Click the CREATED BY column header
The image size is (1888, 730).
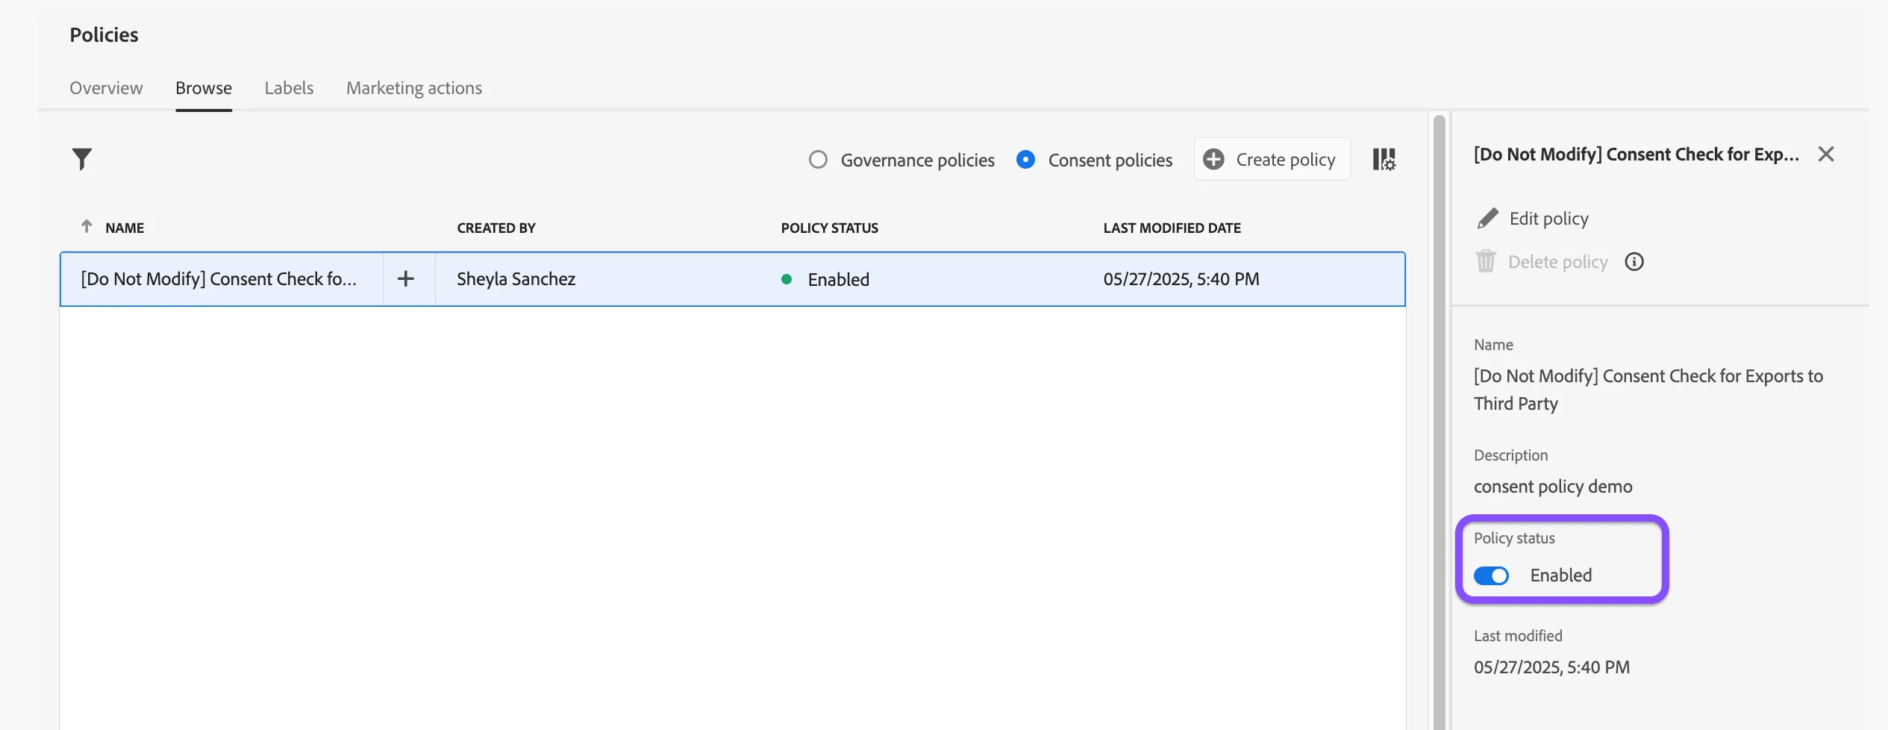(496, 228)
